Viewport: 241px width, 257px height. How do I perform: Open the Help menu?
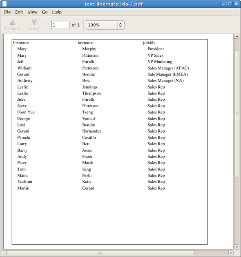coord(57,12)
